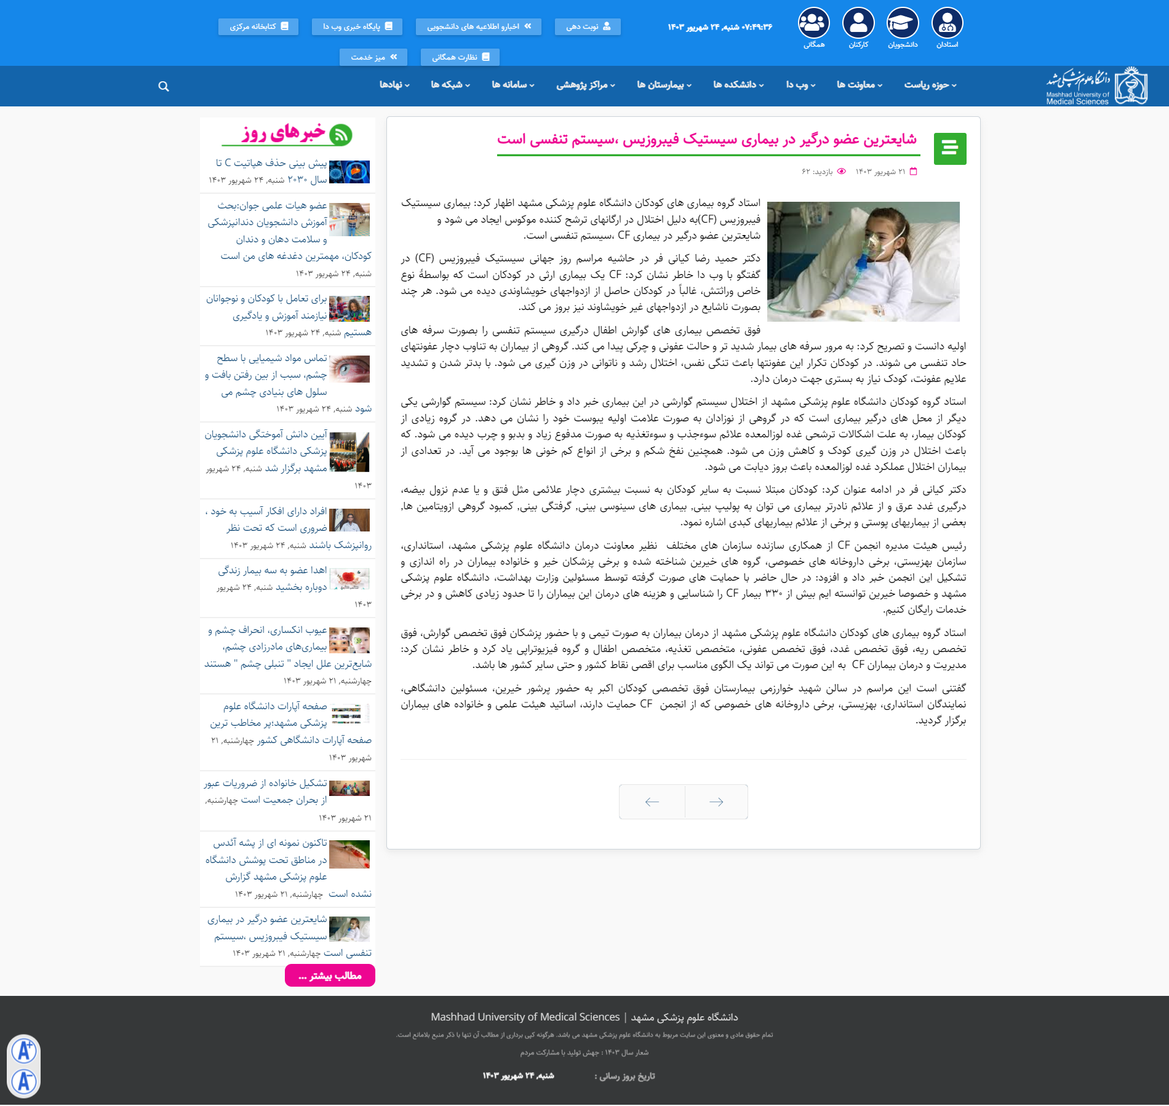
Task: Open the self-harm thoughts news thumbnail
Action: pyautogui.click(x=349, y=520)
